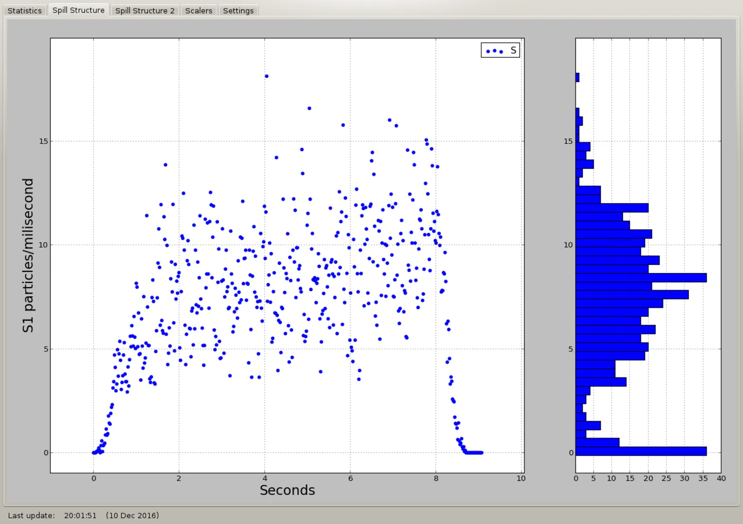Click the 'S1 particles/milisecond' y-axis label
This screenshot has width=743, height=524.
tap(28, 255)
